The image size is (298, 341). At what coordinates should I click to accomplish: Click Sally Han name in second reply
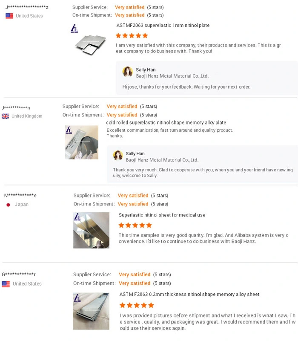135,153
